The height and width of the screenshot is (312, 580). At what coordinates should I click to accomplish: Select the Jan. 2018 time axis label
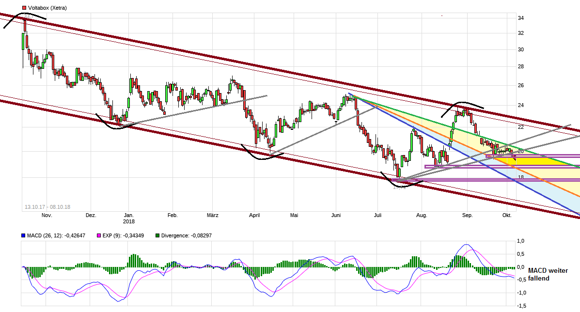pyautogui.click(x=128, y=218)
